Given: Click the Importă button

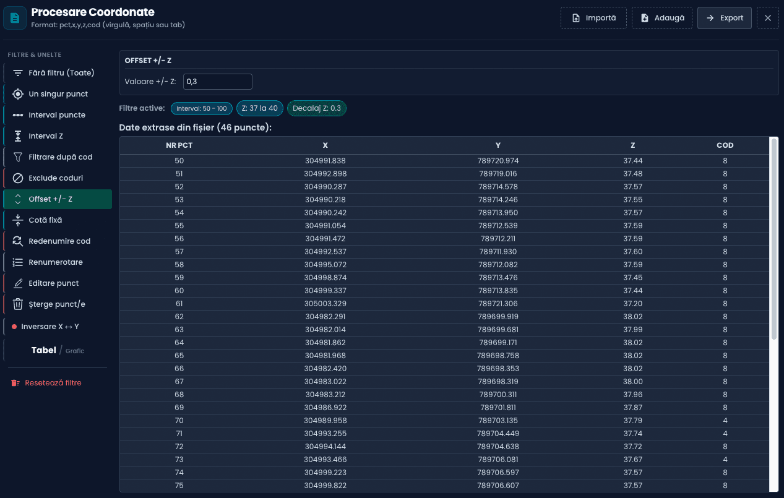Looking at the screenshot, I should [593, 18].
